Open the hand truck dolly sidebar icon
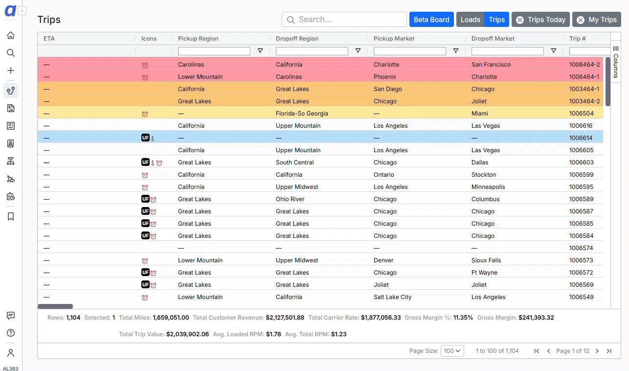 point(11,179)
